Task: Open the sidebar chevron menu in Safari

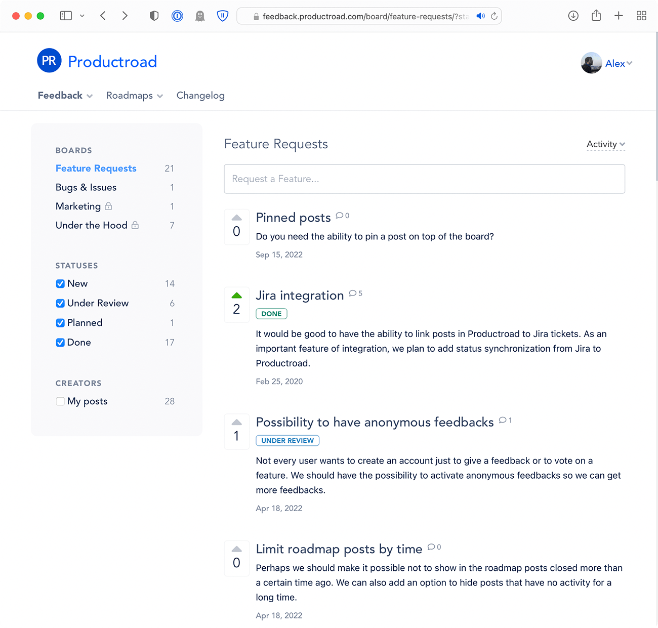Action: 82,16
